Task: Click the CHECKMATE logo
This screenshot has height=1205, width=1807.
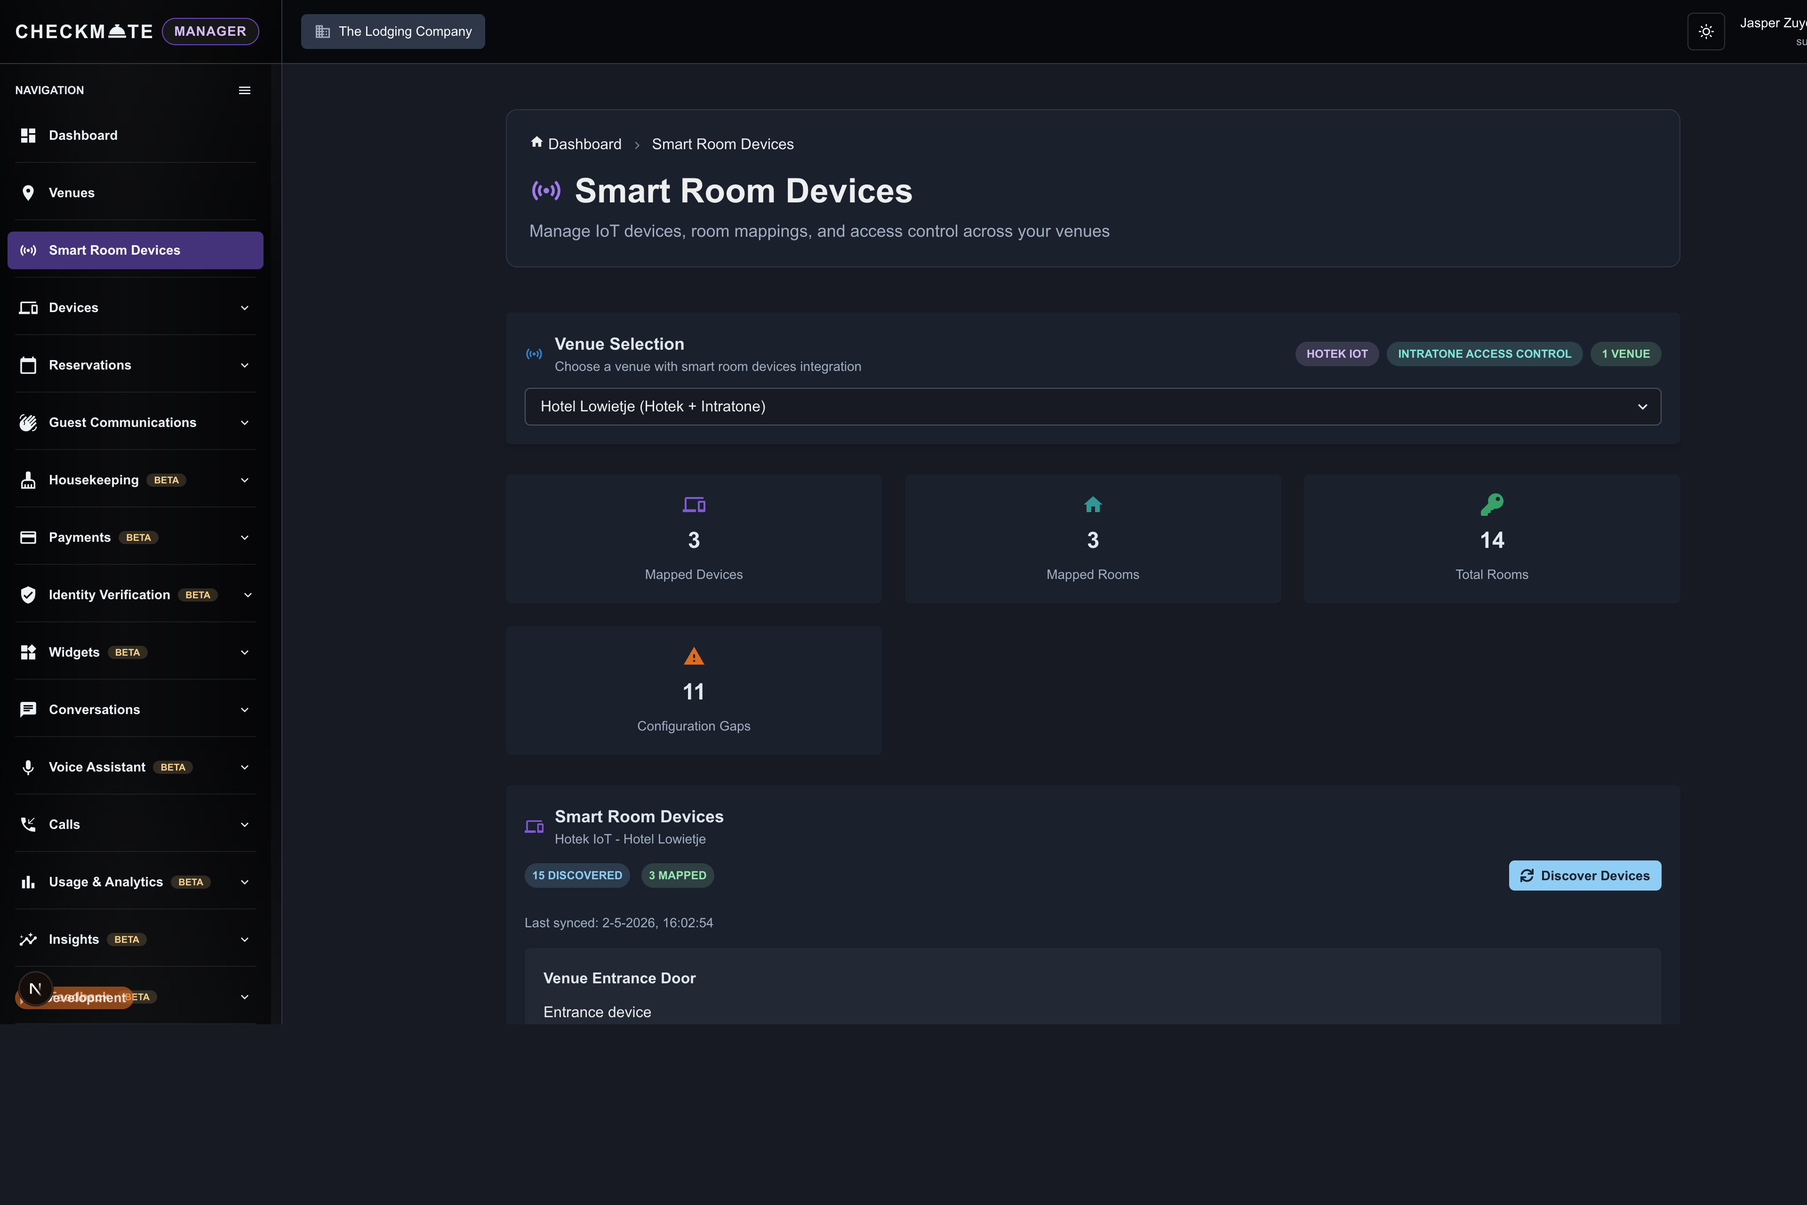Action: (85, 32)
